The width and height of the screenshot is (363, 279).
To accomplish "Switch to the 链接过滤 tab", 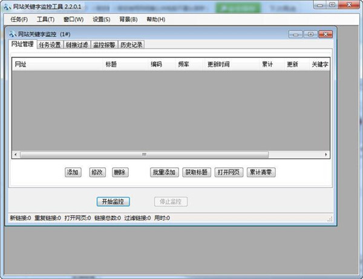I will point(77,45).
